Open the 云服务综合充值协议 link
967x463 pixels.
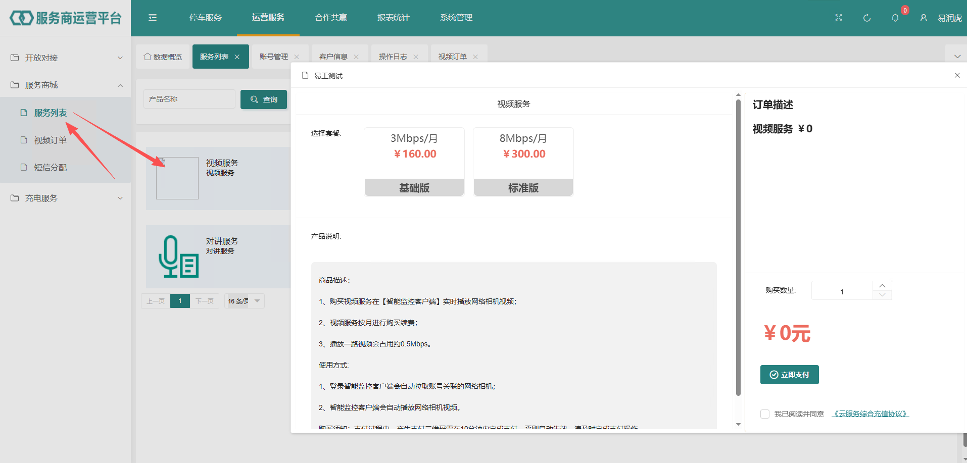[870, 414]
